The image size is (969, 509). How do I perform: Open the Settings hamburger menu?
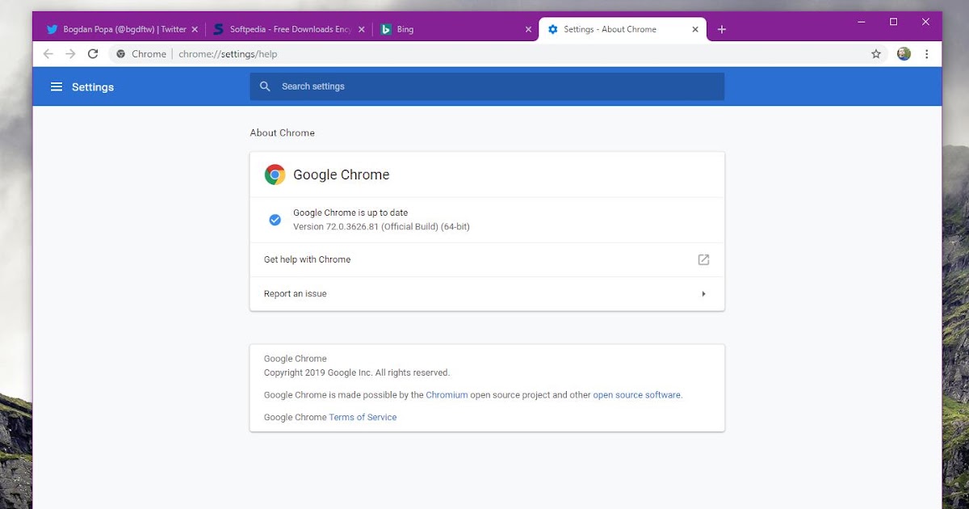pos(57,86)
